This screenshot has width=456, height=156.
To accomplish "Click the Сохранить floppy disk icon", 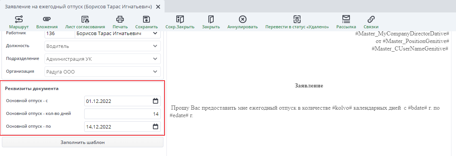I will [x=146, y=19].
